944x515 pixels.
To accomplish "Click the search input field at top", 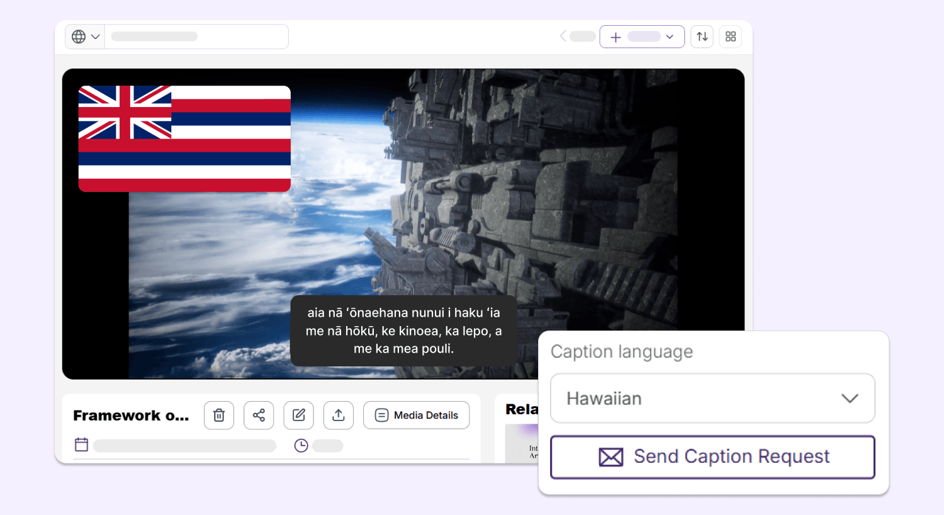I will [196, 37].
